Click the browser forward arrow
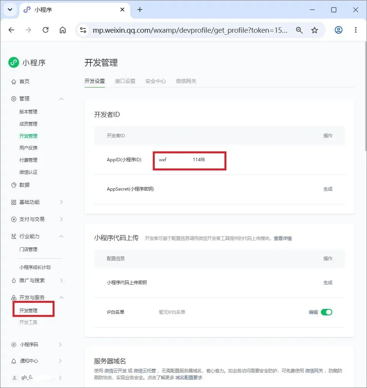Image resolution: width=367 pixels, height=388 pixels. click(28, 30)
